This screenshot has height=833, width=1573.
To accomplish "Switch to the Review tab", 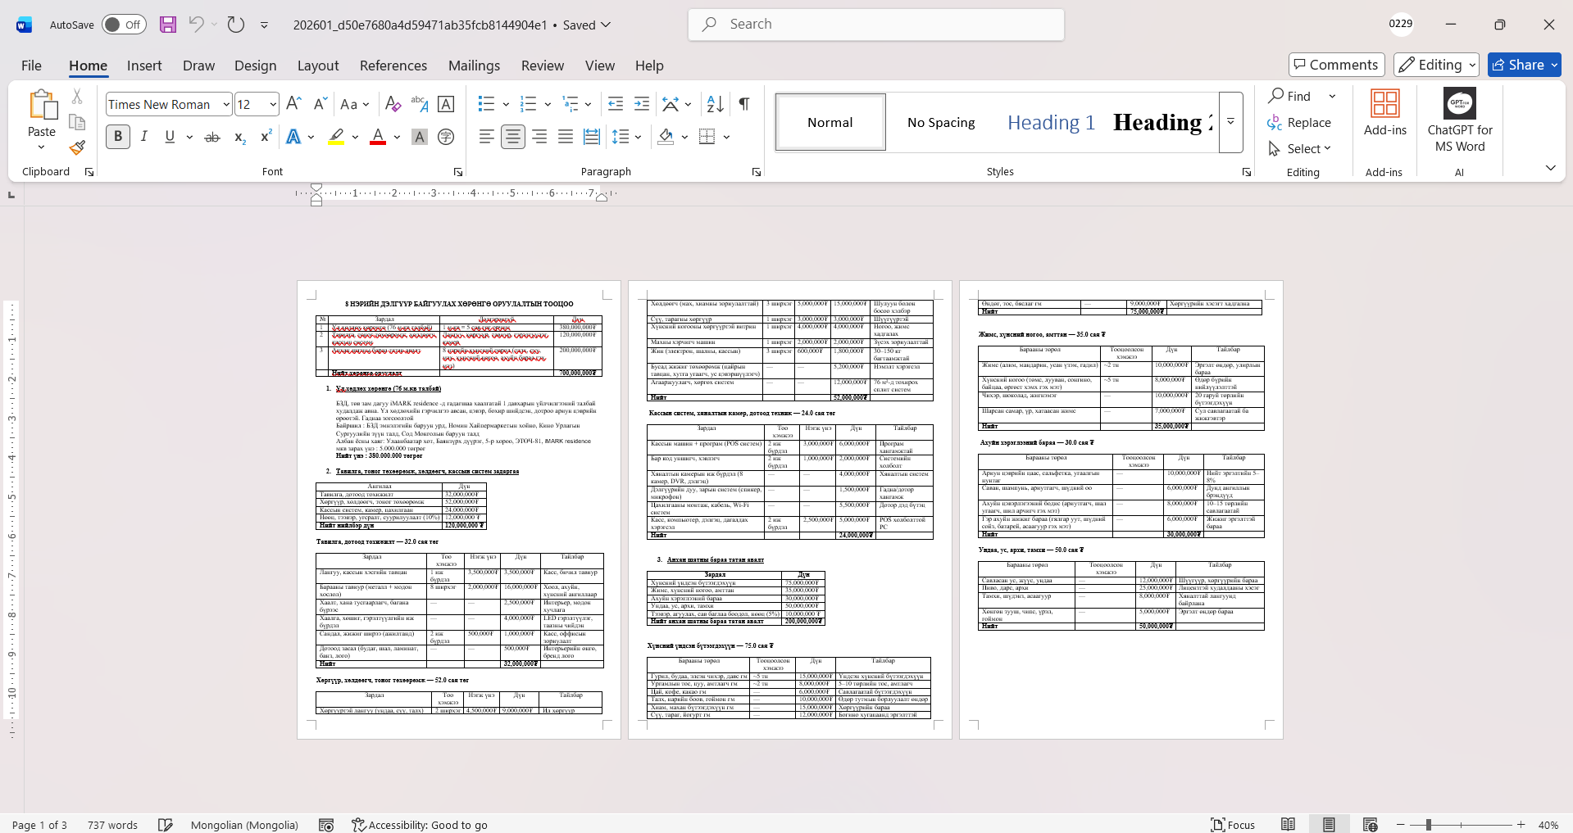I will pyautogui.click(x=542, y=66).
